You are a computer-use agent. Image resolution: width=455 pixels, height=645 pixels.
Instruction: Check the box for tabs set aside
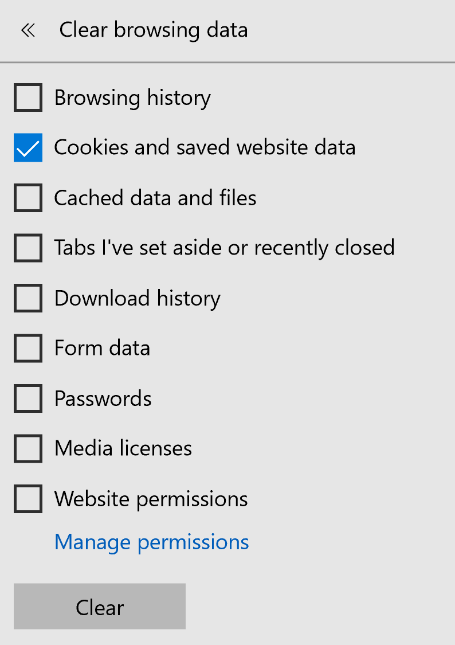(28, 248)
